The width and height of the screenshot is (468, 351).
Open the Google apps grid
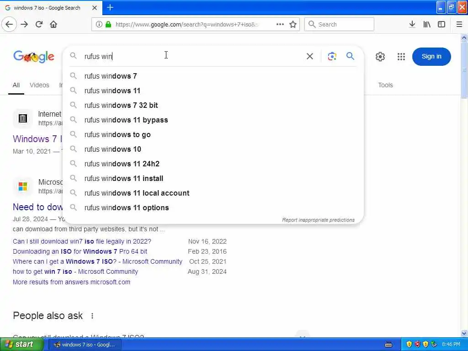point(401,57)
